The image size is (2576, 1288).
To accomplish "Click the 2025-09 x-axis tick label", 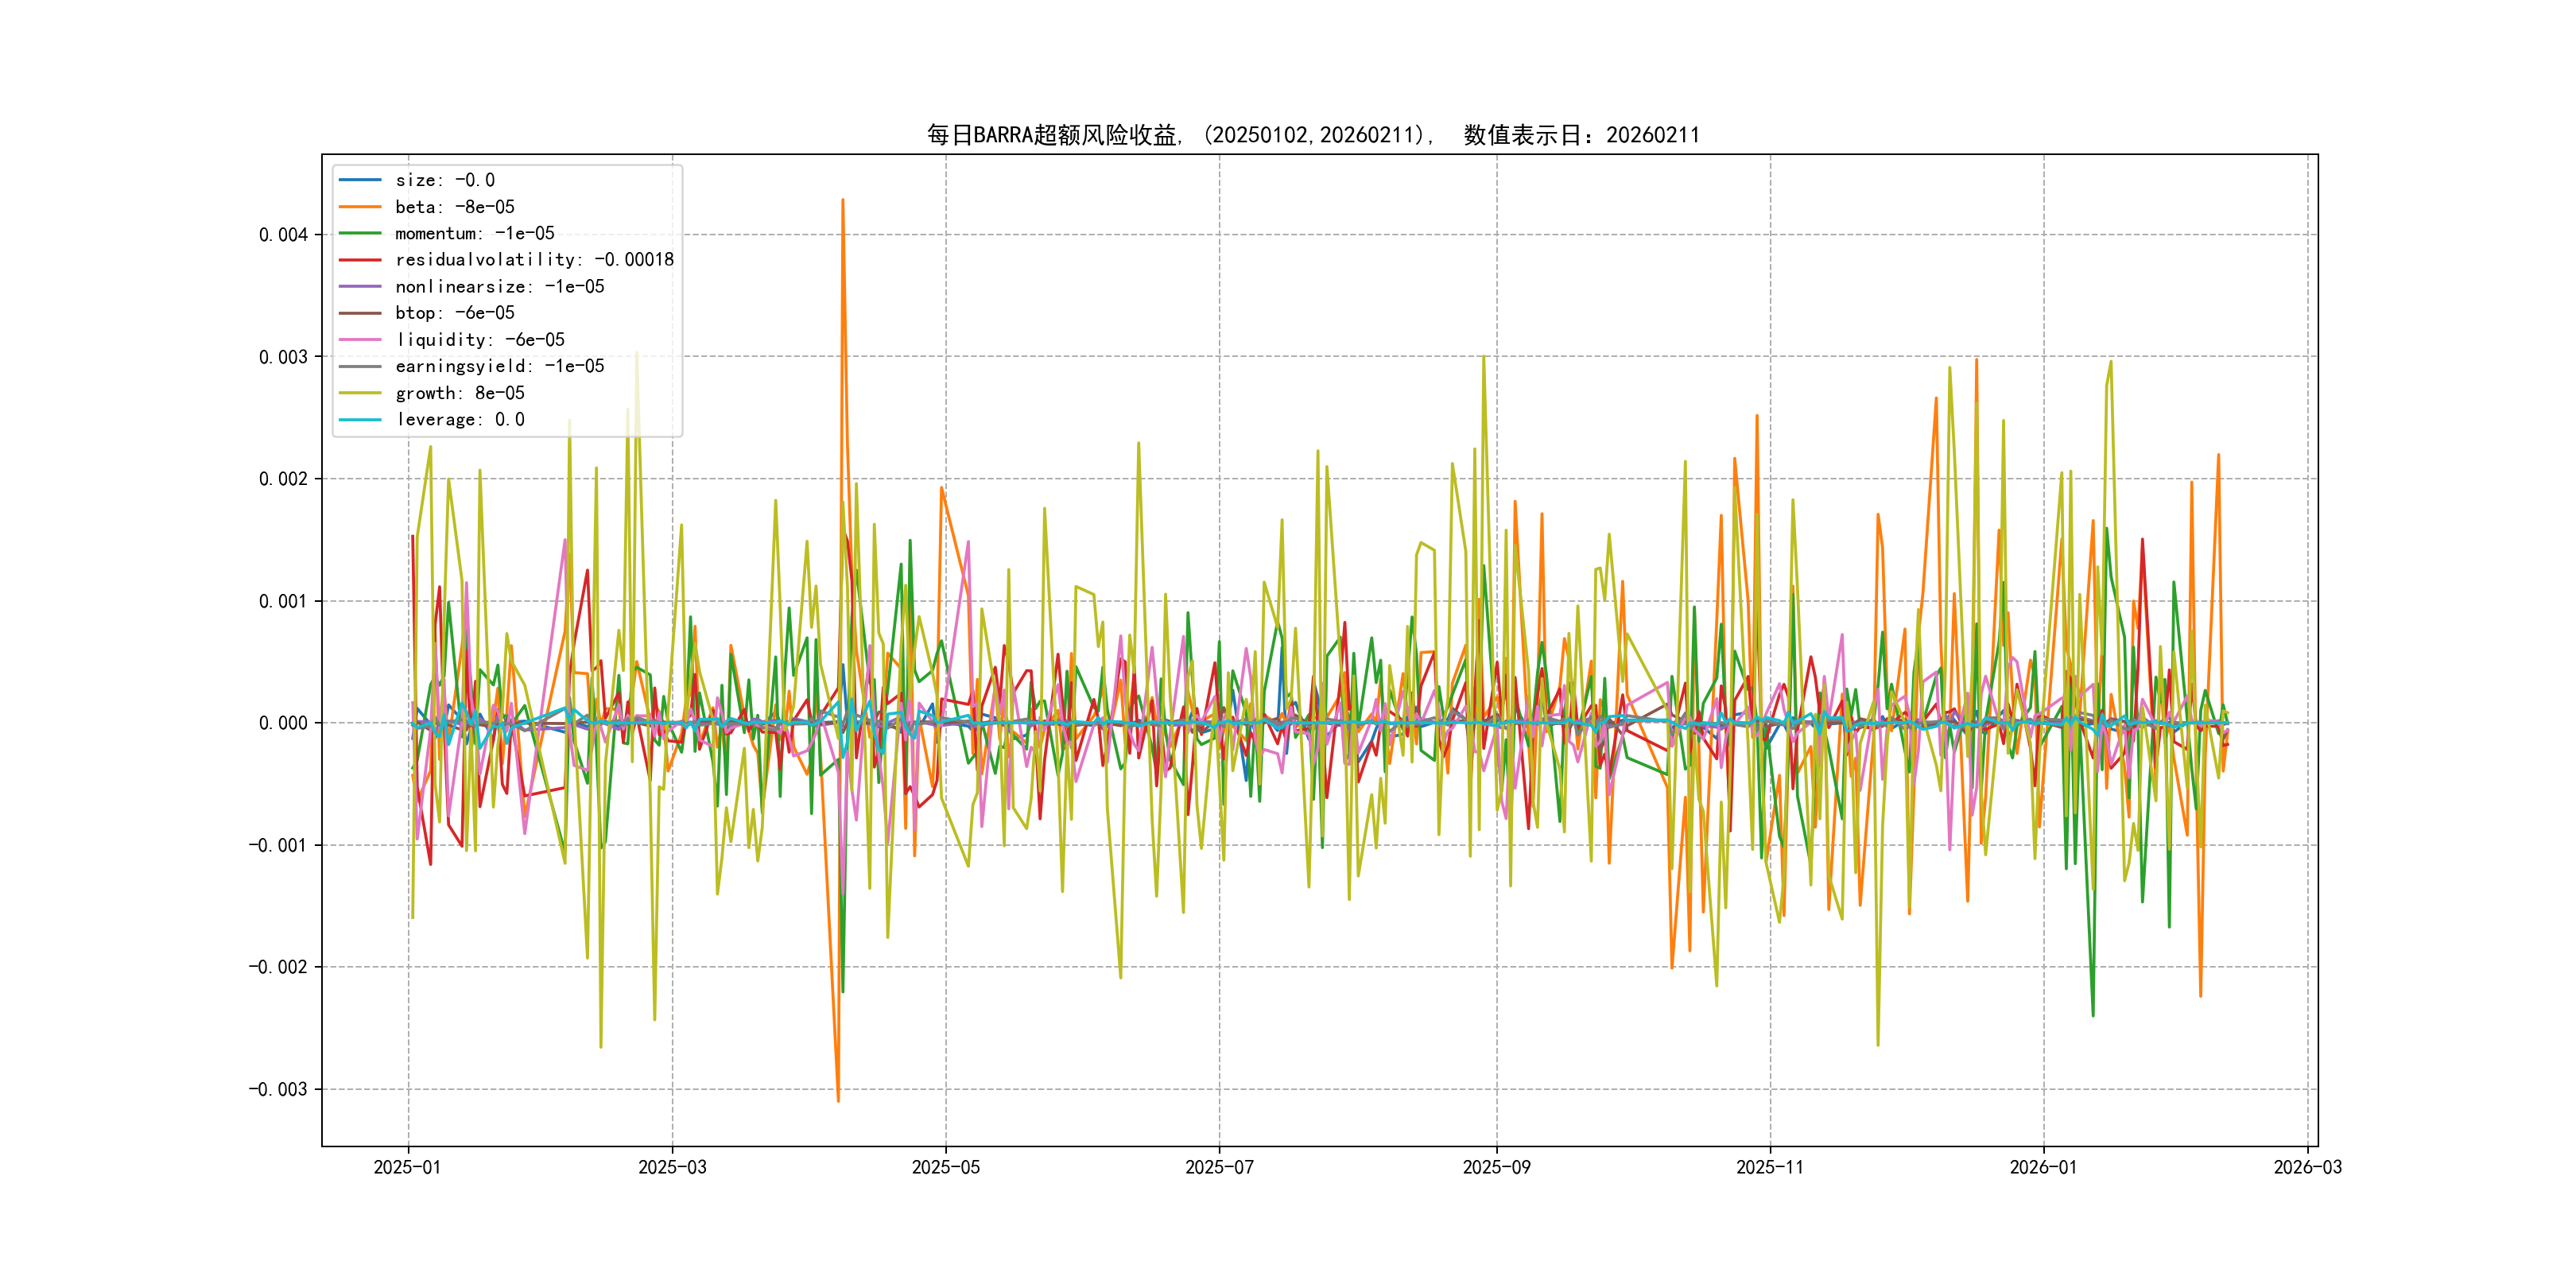I will point(1496,1167).
